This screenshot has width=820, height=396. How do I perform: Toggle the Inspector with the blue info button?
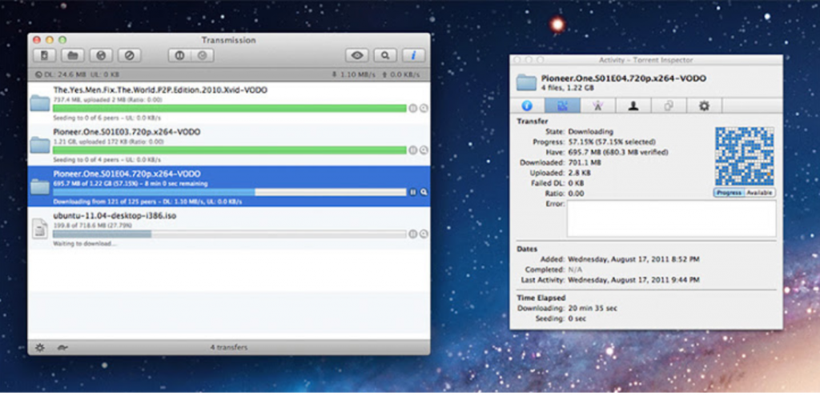[413, 55]
